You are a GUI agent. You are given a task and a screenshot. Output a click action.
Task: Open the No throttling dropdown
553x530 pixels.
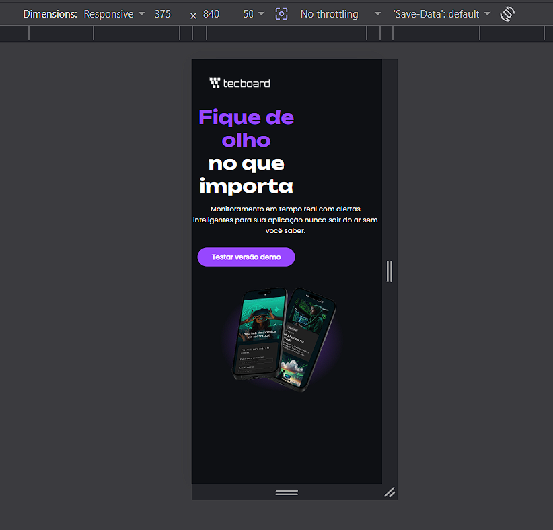point(340,14)
